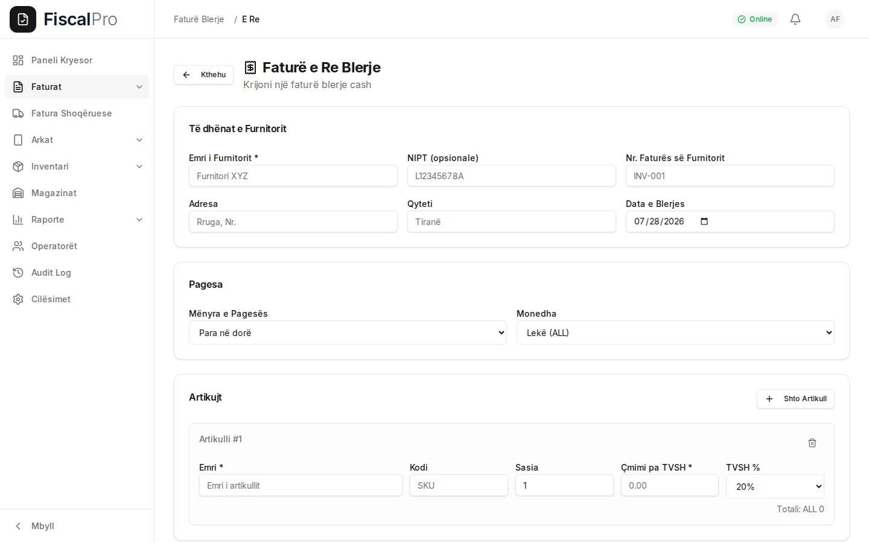This screenshot has height=543, width=869.
Task: Click the notification bell icon
Action: click(x=795, y=19)
